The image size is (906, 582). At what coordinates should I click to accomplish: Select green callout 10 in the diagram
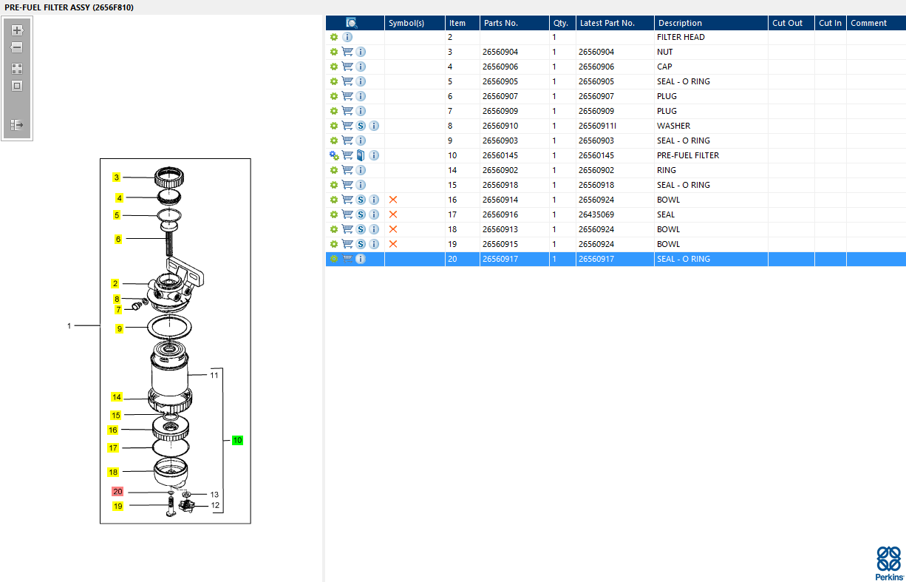point(237,440)
